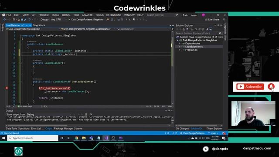Open the Data Tools Operations tab

coord(17,129)
